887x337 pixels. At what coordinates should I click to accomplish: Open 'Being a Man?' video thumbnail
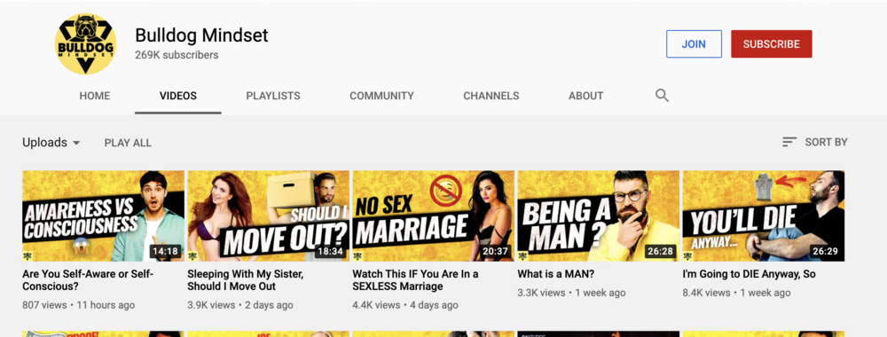(x=599, y=216)
